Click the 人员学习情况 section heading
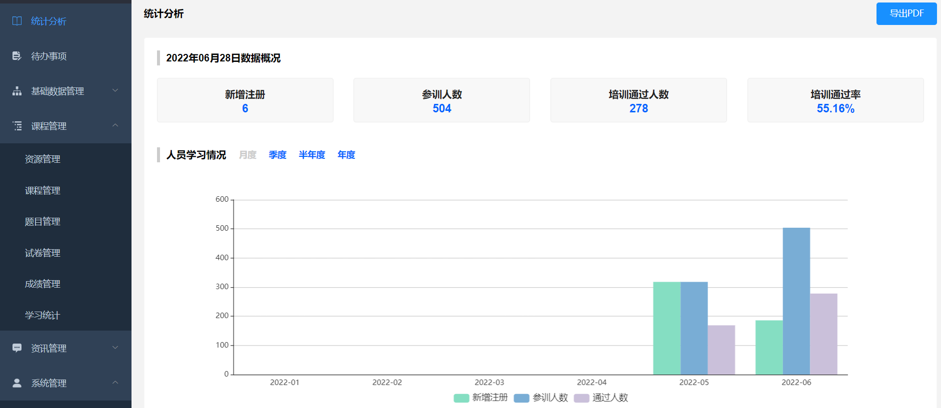Viewport: 941px width, 408px height. click(x=196, y=155)
